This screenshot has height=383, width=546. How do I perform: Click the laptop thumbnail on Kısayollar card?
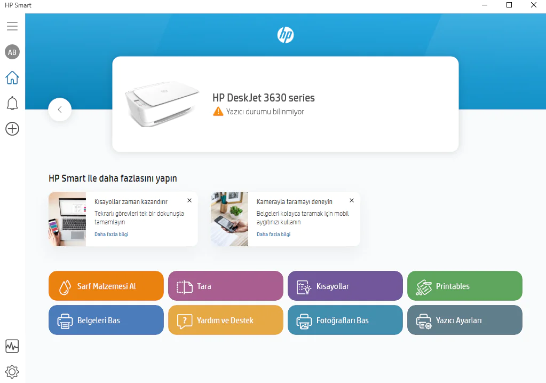[x=67, y=219]
